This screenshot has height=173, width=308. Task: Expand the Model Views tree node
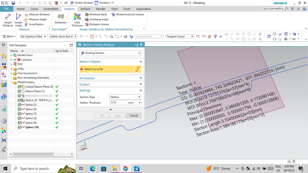pos(11,55)
